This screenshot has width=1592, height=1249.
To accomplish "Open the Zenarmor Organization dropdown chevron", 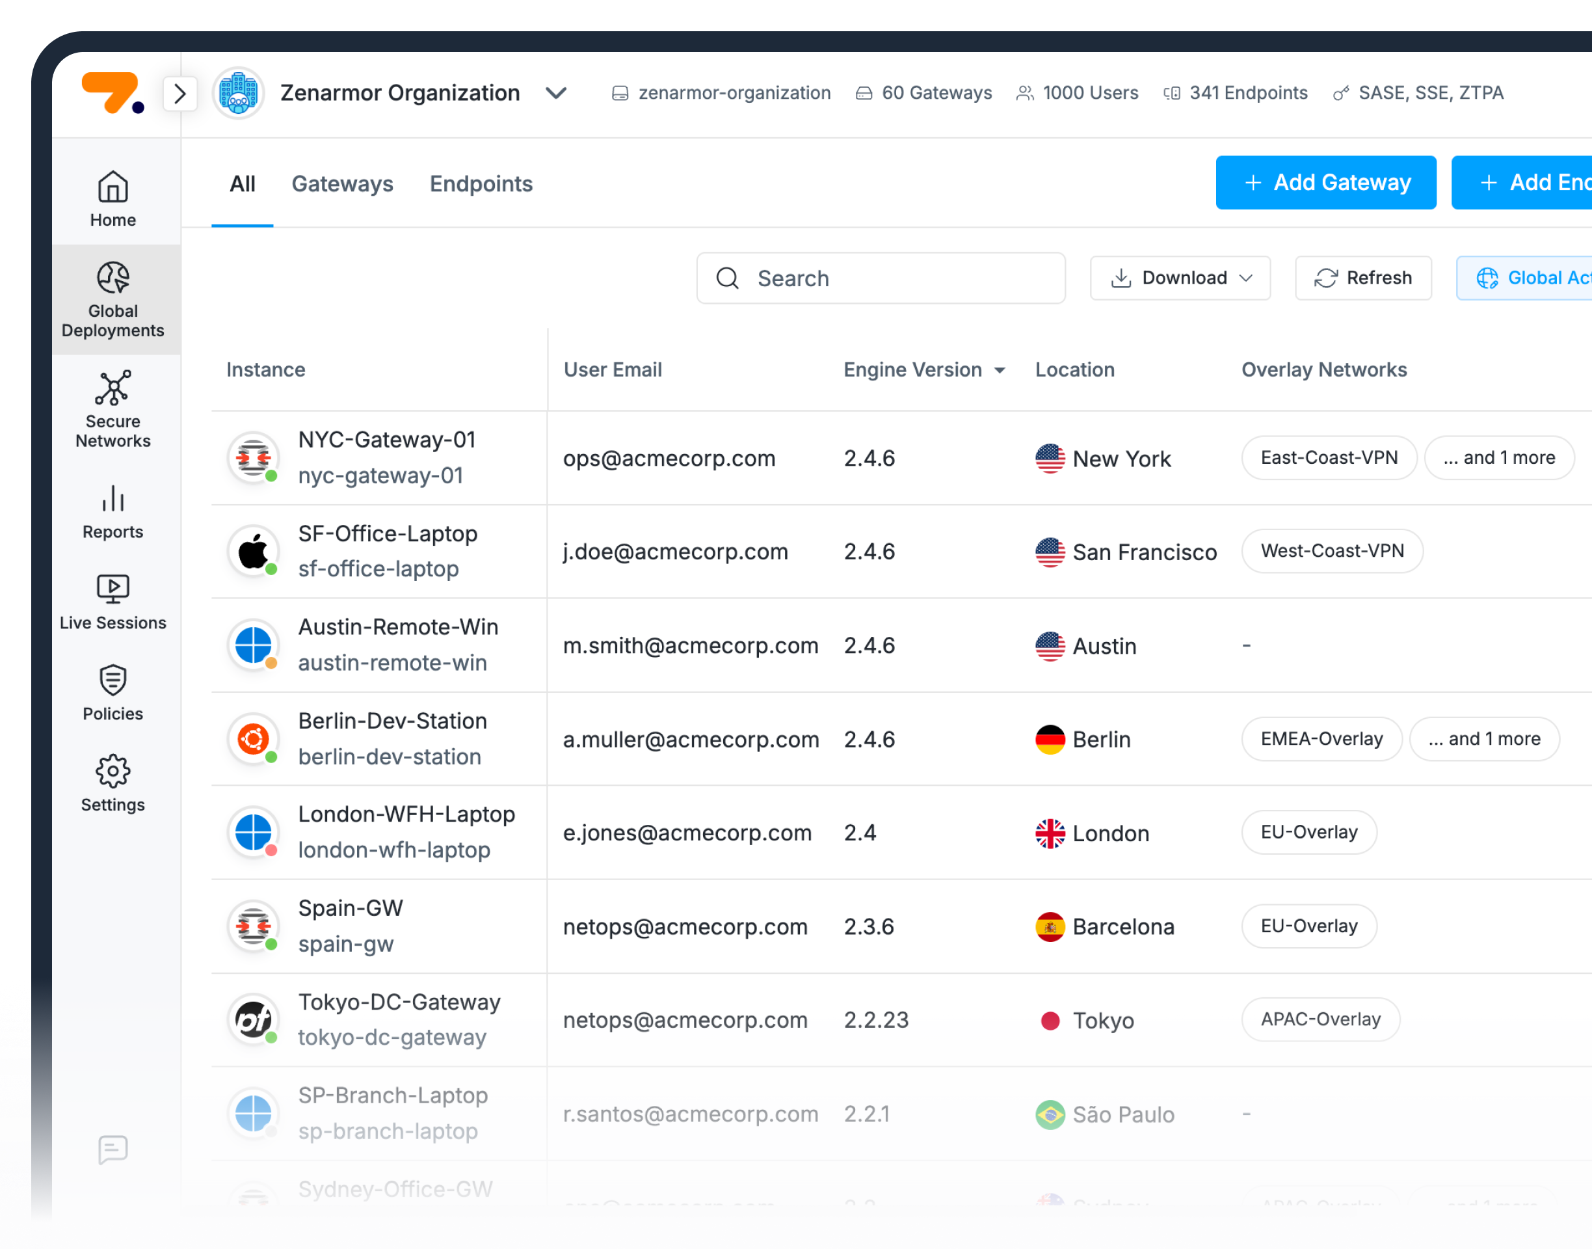I will 556,93.
